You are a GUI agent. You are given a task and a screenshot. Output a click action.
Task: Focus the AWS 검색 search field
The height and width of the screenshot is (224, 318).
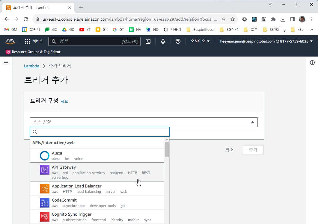[x=94, y=41]
